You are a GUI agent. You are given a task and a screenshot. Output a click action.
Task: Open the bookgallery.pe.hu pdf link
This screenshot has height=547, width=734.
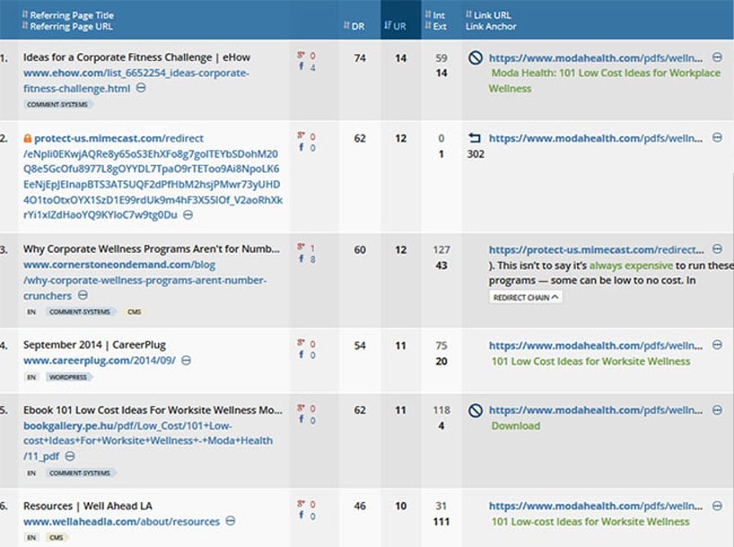[148, 441]
